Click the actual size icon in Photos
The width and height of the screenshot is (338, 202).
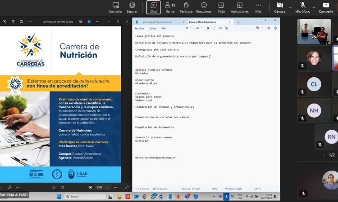pyautogui.click(x=62, y=187)
